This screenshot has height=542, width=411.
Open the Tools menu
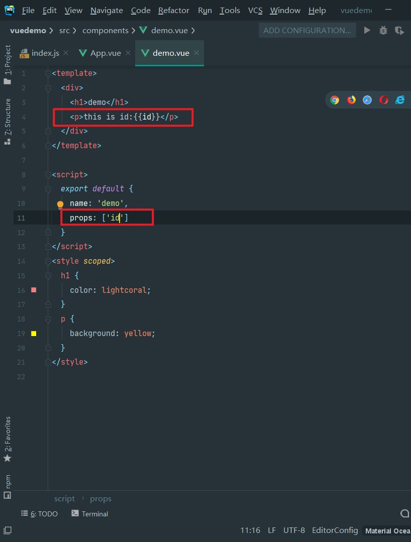pos(230,11)
